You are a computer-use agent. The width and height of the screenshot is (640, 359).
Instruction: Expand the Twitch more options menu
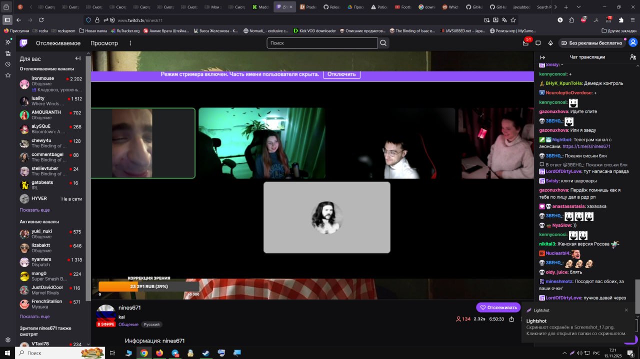coord(130,43)
